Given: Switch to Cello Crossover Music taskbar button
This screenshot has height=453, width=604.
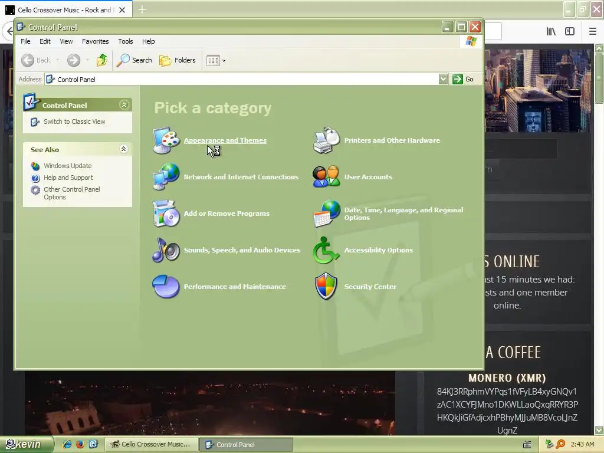Looking at the screenshot, I should (152, 445).
